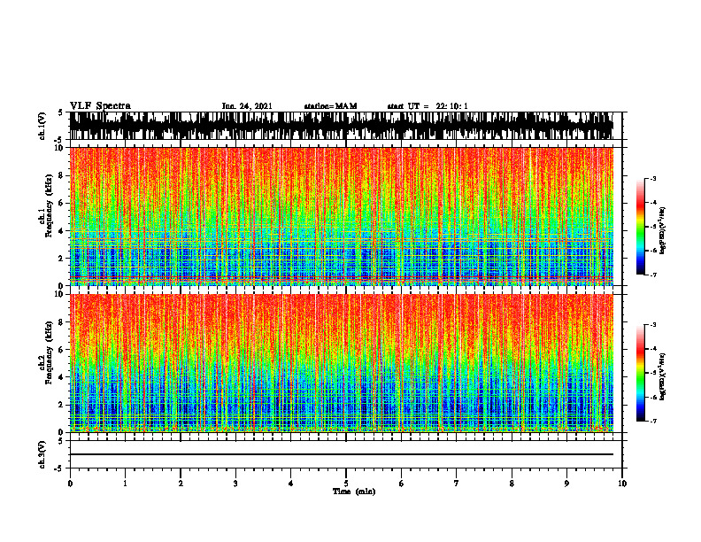Viewport: 701px width, 542px height.
Task: Click the ch.1 colorbar log(PSD) units label
Action: (x=662, y=231)
